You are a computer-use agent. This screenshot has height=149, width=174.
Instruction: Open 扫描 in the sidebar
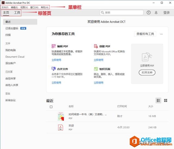coord(8,35)
